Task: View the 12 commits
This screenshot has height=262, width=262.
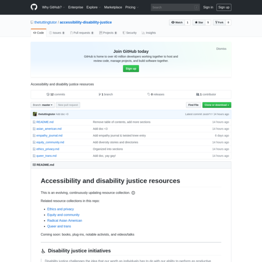Action: click(x=55, y=94)
